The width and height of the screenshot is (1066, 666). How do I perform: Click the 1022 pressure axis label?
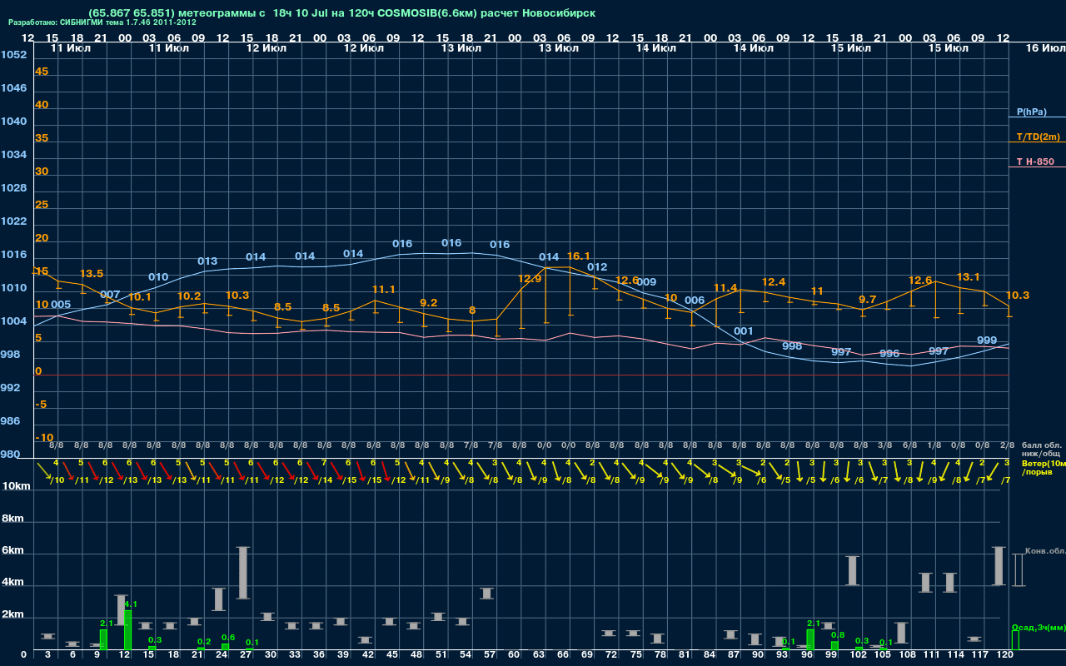point(13,221)
